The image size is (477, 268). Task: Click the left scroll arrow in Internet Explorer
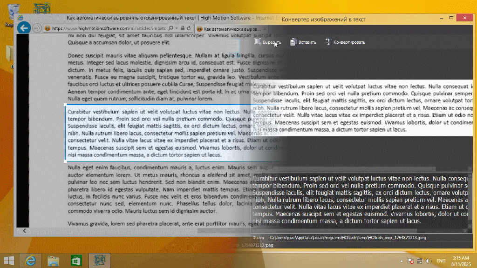click(x=24, y=231)
